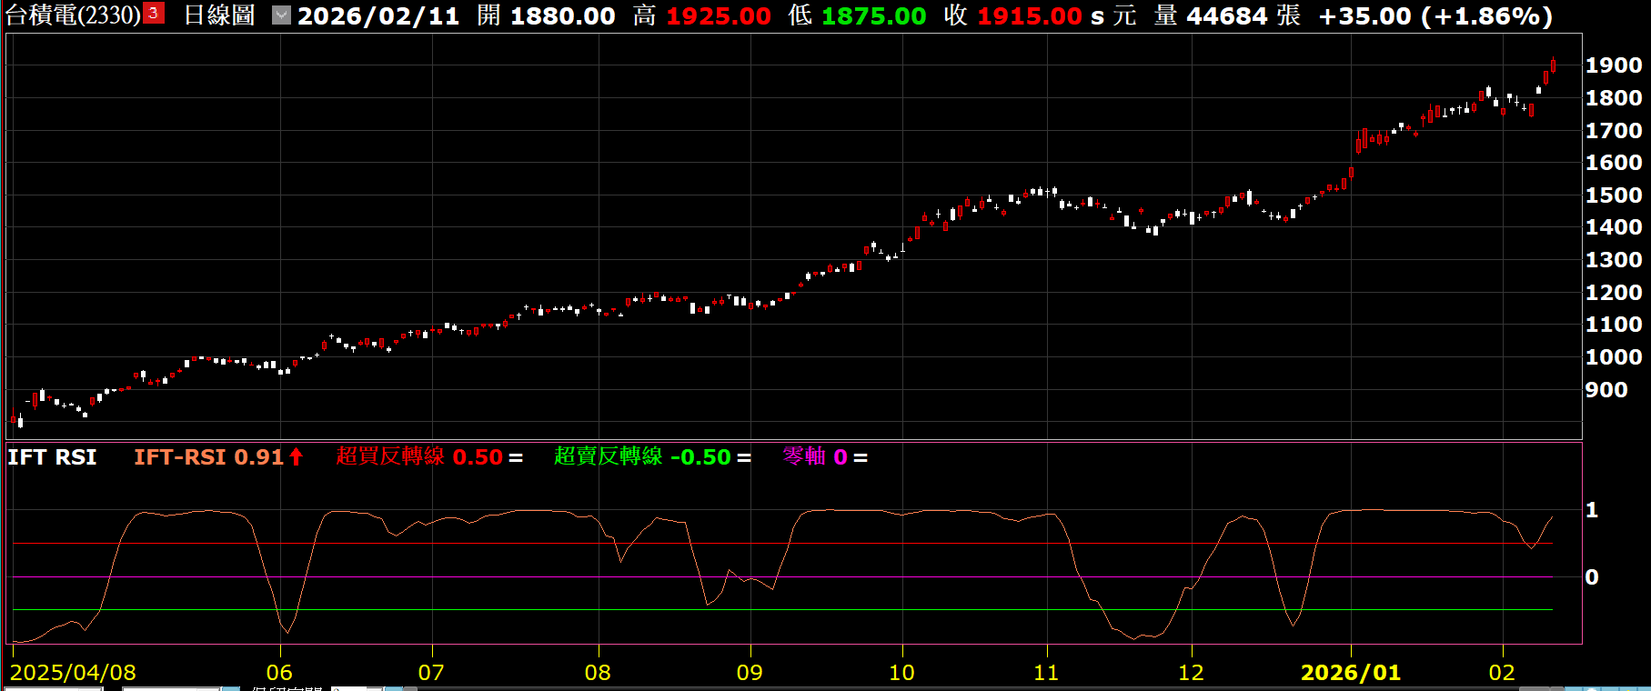Screen dimensions: 1651x691
Task: Select the 超賣反轉線 -0.50 legend label
Action: pos(641,456)
